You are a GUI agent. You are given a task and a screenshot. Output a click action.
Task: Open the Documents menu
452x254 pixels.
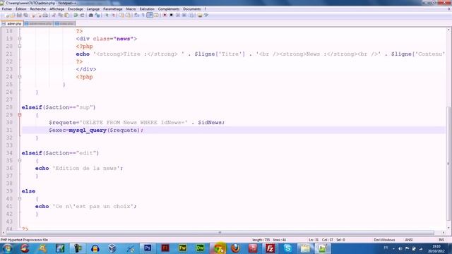[x=191, y=9]
